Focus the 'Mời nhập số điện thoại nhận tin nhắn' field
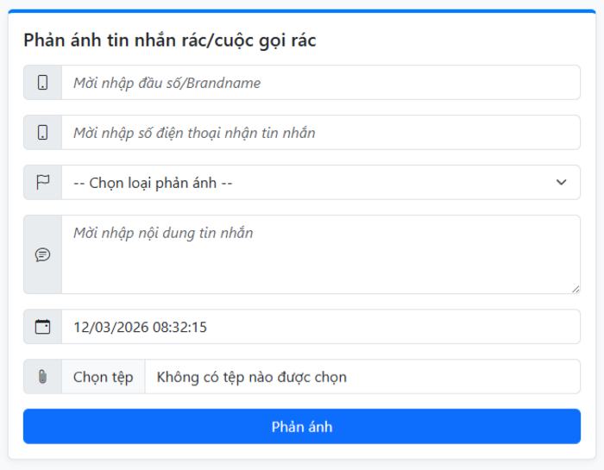Screen dimensions: 604x470 (x=319, y=133)
